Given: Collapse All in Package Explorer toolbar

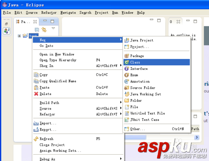Looking at the screenshot, I should 37,30.
